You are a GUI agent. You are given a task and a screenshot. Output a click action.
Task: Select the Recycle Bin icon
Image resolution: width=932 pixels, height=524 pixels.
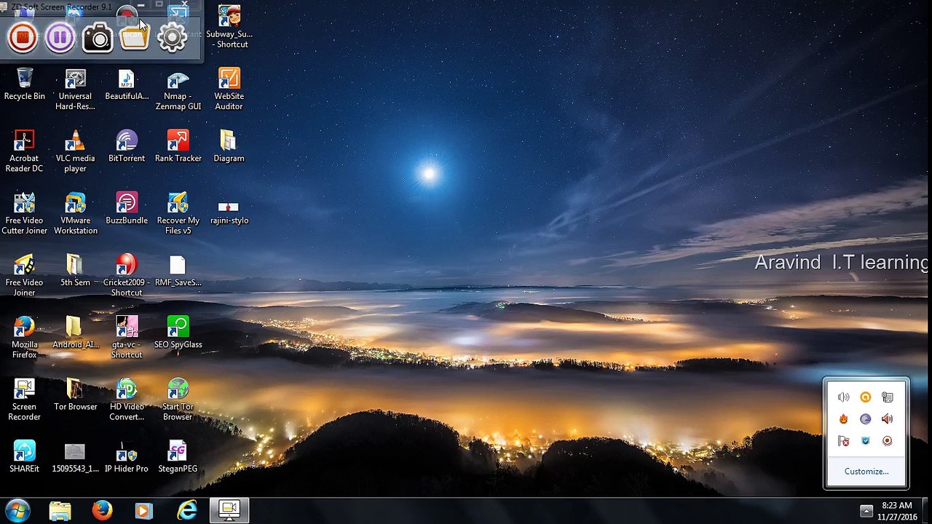[25, 85]
